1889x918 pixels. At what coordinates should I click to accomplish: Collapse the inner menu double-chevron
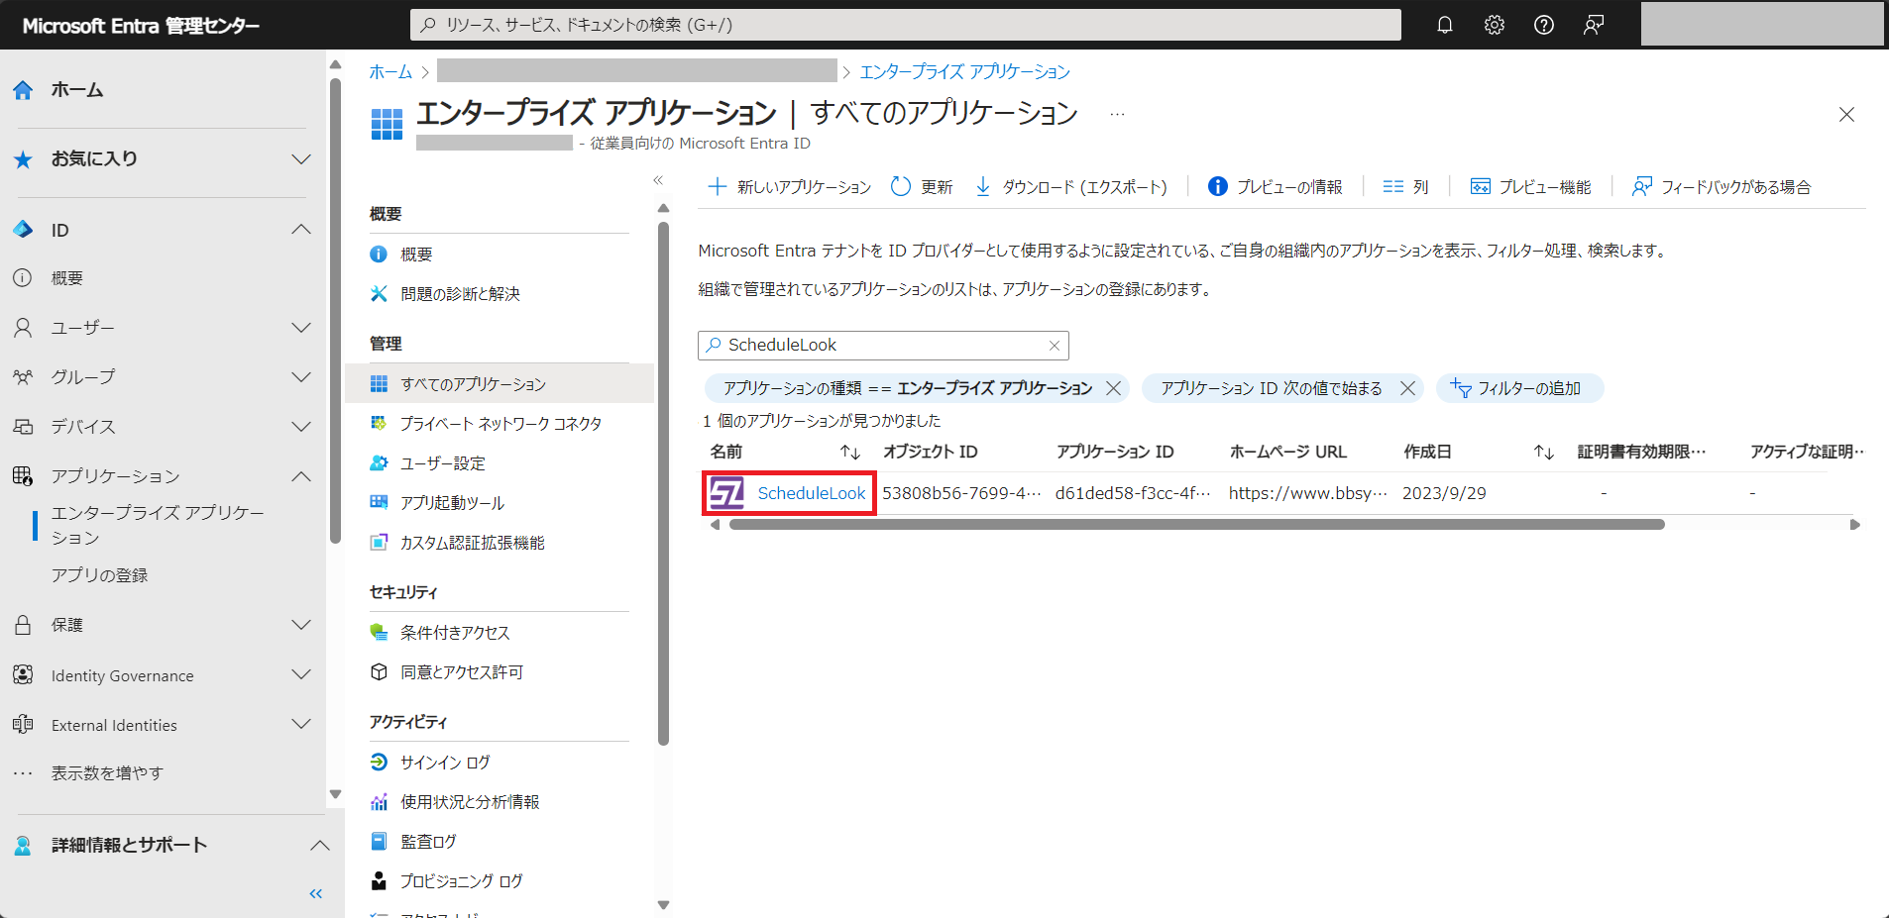click(658, 180)
